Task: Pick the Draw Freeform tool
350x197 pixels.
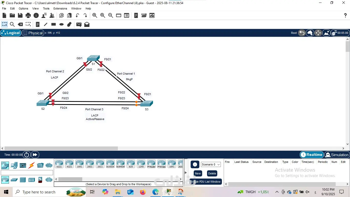Action: [x=69, y=24]
